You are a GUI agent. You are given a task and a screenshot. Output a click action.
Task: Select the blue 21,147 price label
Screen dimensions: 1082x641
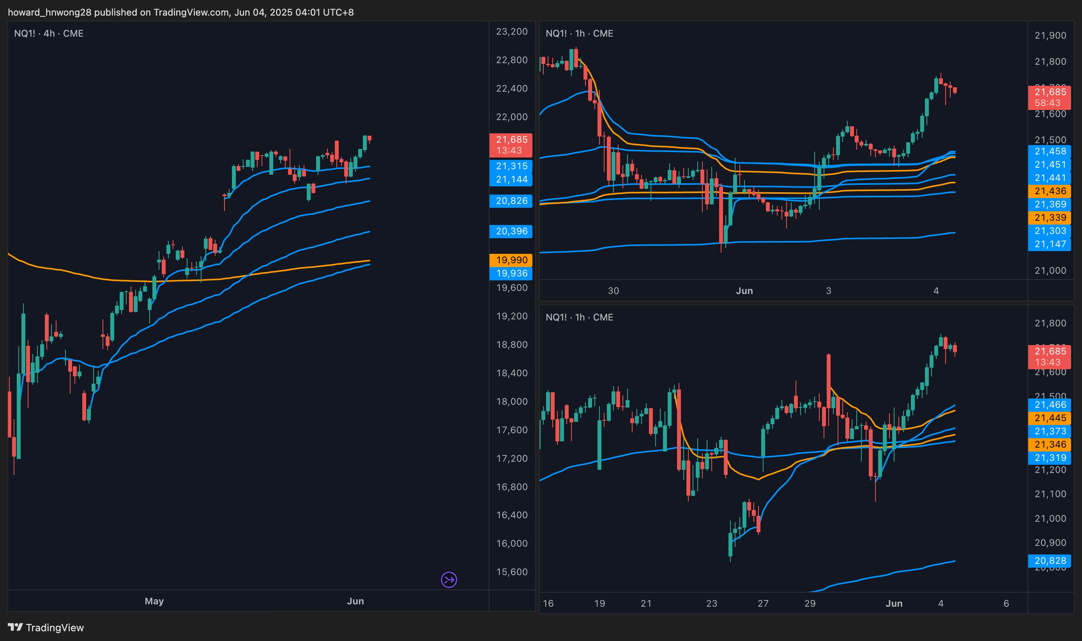click(1050, 244)
